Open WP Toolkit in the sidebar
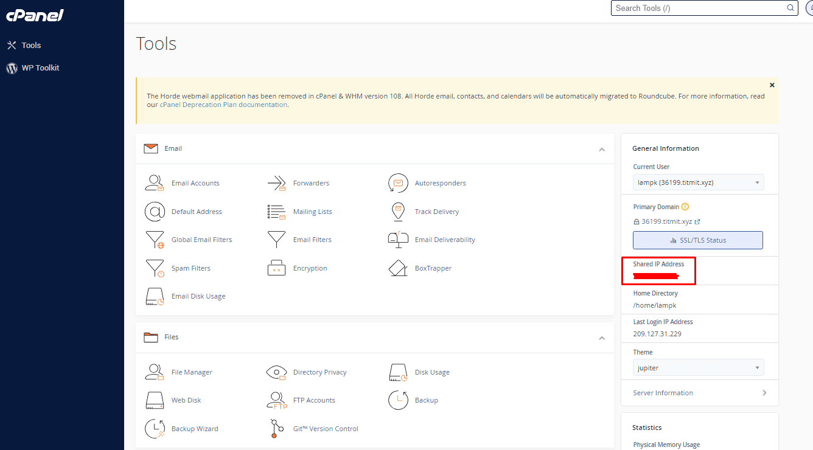Image resolution: width=813 pixels, height=450 pixels. [40, 68]
